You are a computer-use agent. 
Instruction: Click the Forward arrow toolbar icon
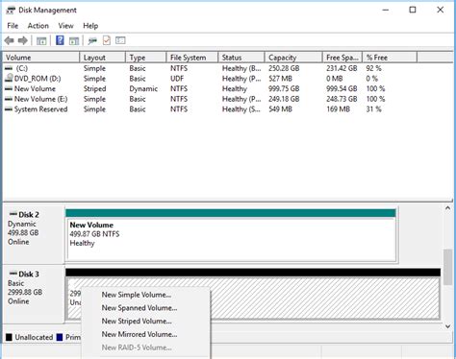[x=23, y=40]
